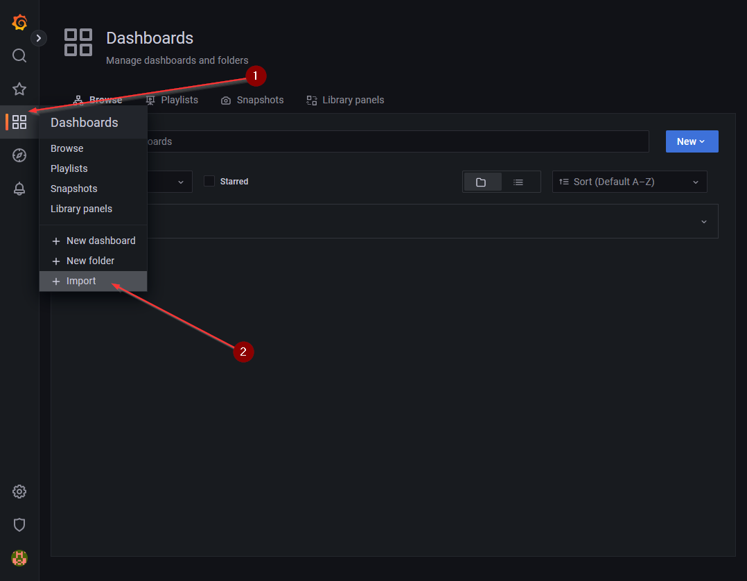This screenshot has height=581, width=747.
Task: Open the New button dropdown
Action: coord(692,141)
